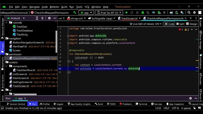Click the Search Everywhere magnifier icon
This screenshot has width=203, height=114.
click(x=189, y=13)
